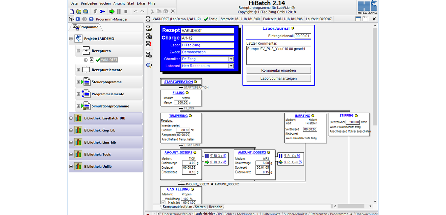Open the STIRRING step link
Image resolution: width=446 pixels, height=215 pixels.
[346, 116]
